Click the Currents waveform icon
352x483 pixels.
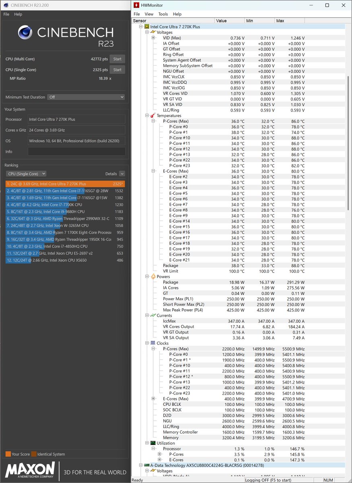153,316
